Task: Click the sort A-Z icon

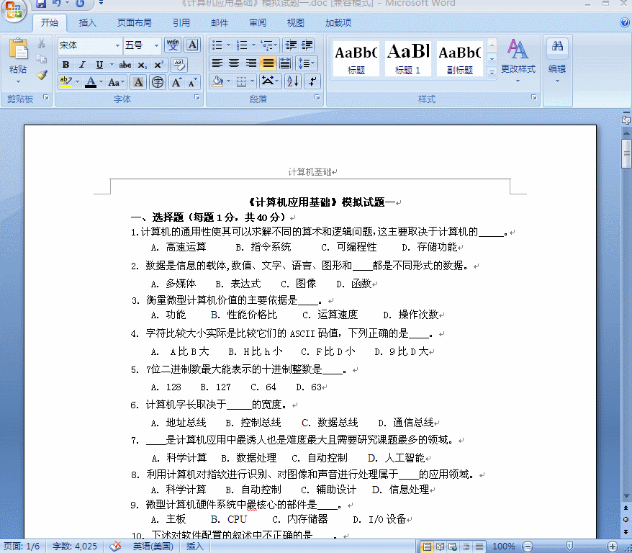Action: tap(293, 81)
